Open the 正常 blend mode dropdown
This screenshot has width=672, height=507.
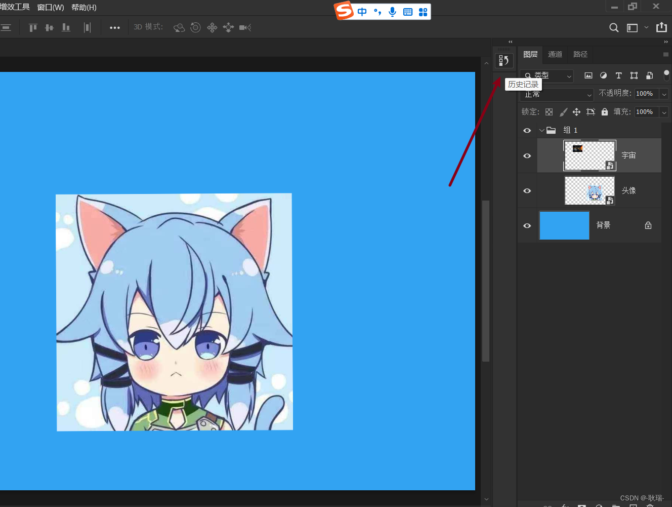click(556, 94)
